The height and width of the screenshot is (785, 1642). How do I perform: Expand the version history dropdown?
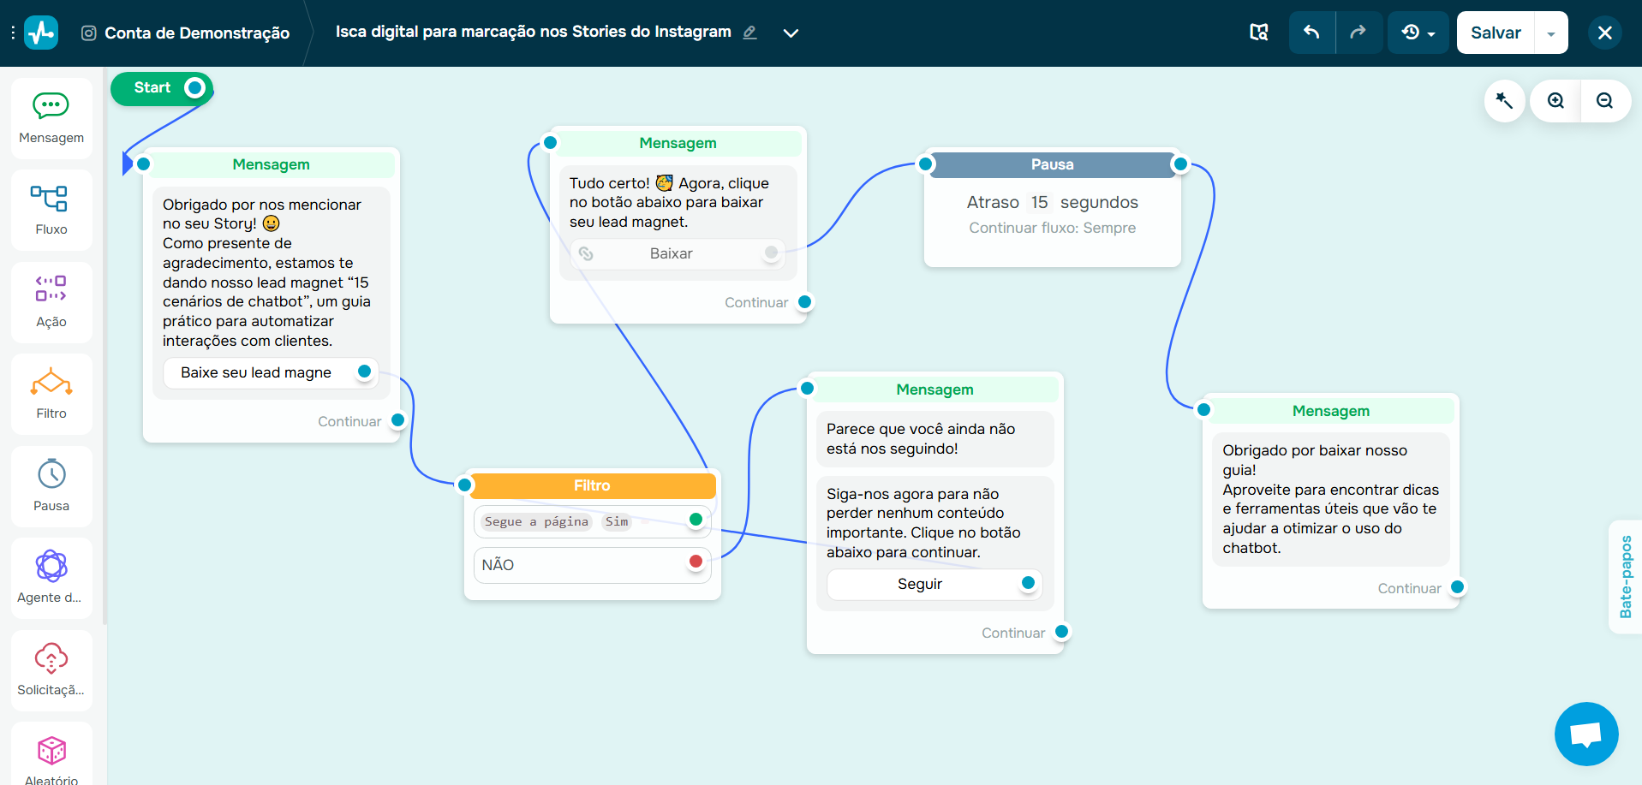point(1418,33)
